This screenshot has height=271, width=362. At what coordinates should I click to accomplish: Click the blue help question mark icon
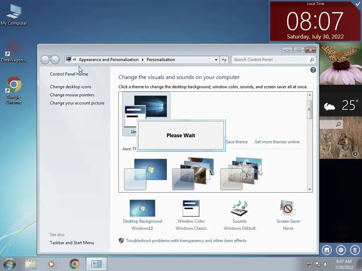pyautogui.click(x=313, y=70)
